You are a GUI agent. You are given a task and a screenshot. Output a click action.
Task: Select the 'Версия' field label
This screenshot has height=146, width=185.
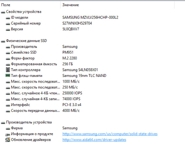coord(17,29)
